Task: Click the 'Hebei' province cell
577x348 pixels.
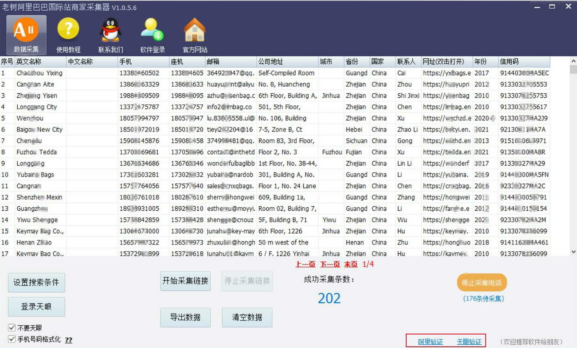Action: click(357, 129)
